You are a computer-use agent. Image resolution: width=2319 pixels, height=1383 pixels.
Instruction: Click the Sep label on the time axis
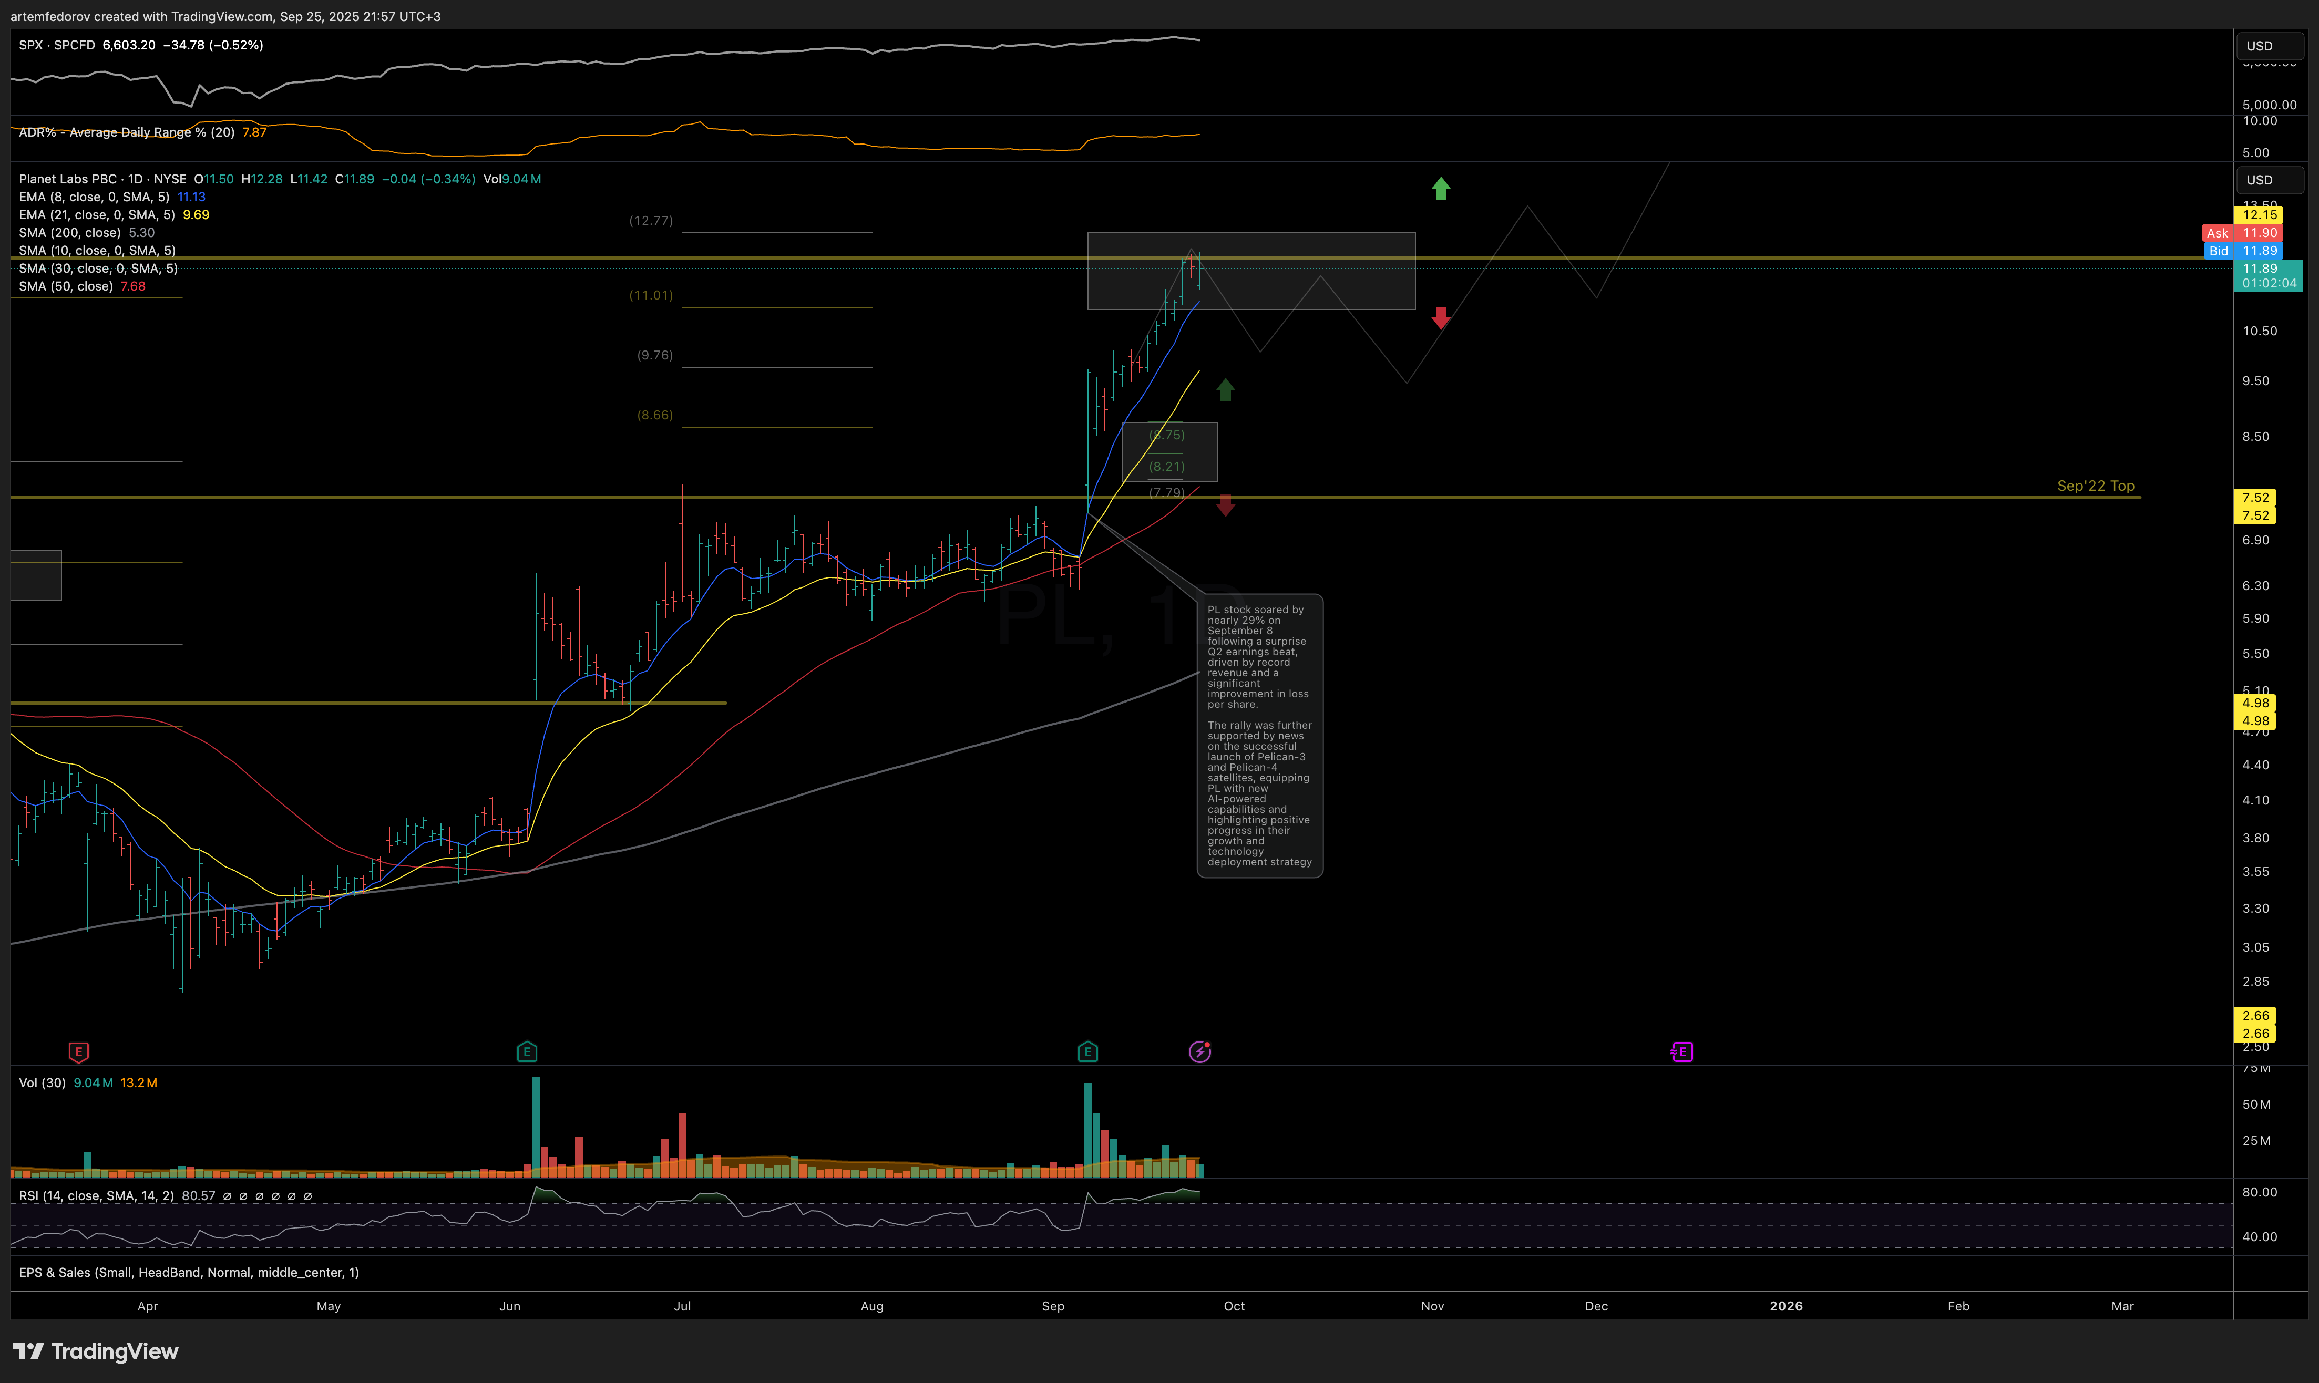(x=1053, y=1306)
